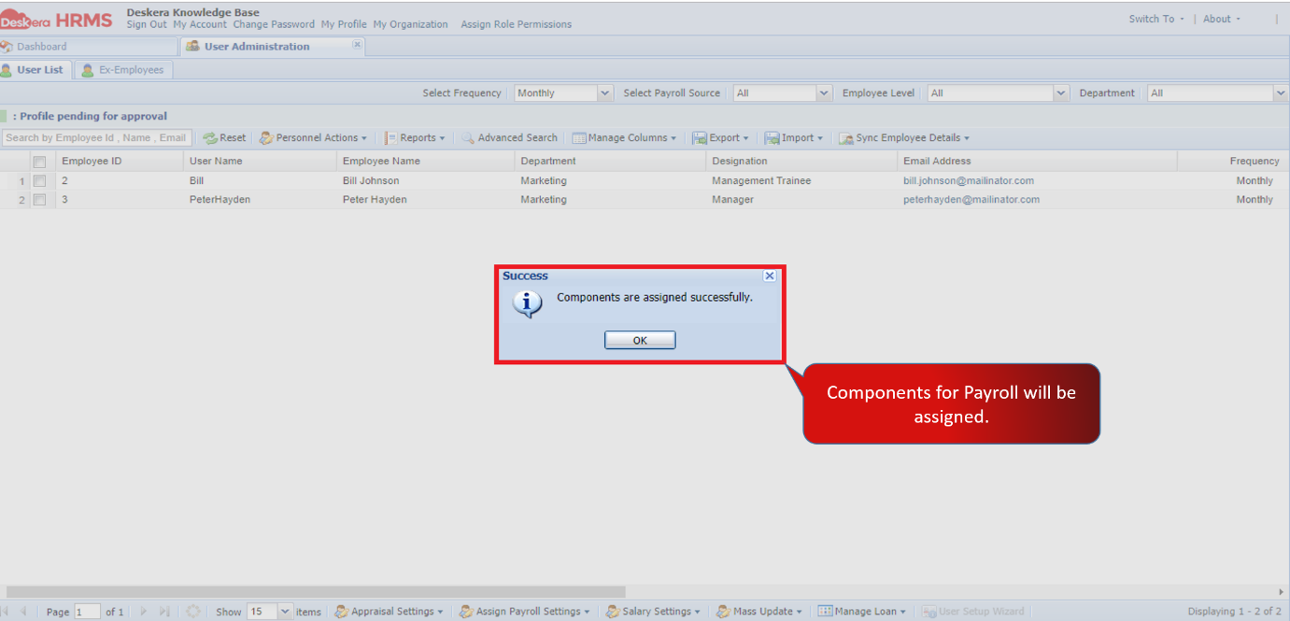Click the Deskera HRMS logo
This screenshot has height=621, width=1290.
click(56, 20)
